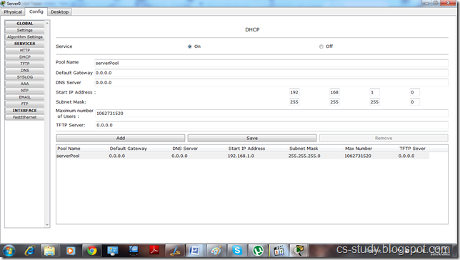
Task: Switch to the Desktop tab
Action: tap(59, 11)
